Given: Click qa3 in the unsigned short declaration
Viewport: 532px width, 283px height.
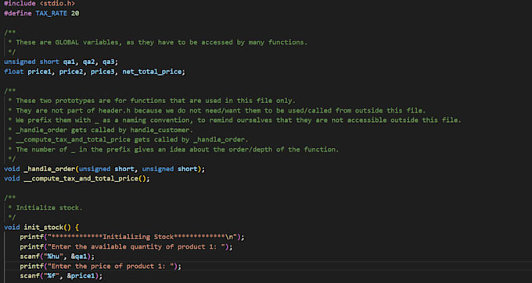Looking at the screenshot, I should 109,62.
